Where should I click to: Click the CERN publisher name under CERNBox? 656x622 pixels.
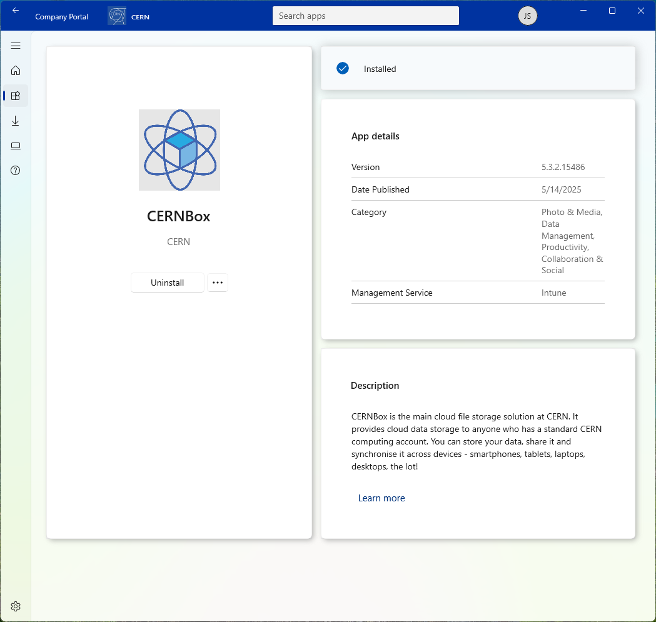(x=179, y=242)
